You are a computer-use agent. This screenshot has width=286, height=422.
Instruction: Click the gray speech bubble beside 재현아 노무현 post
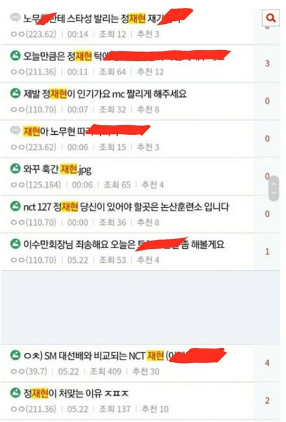15,131
